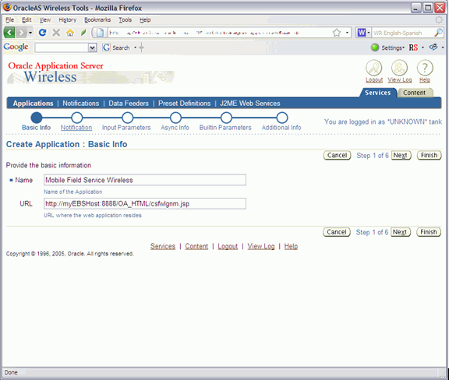The height and width of the screenshot is (380, 449).
Task: Click the green leaf toolbar icon
Action: 83,33
